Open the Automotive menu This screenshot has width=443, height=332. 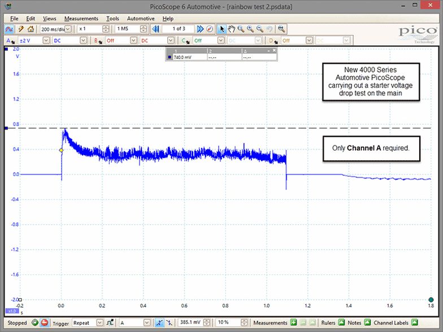[140, 19]
